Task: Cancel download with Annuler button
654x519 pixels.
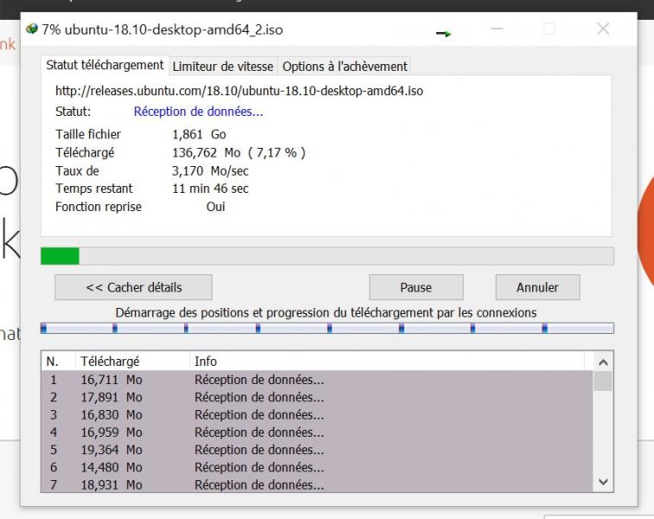Action: click(537, 287)
